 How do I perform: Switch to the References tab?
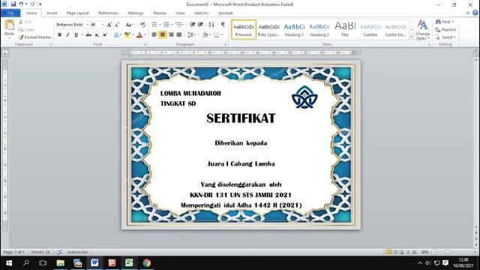click(108, 13)
